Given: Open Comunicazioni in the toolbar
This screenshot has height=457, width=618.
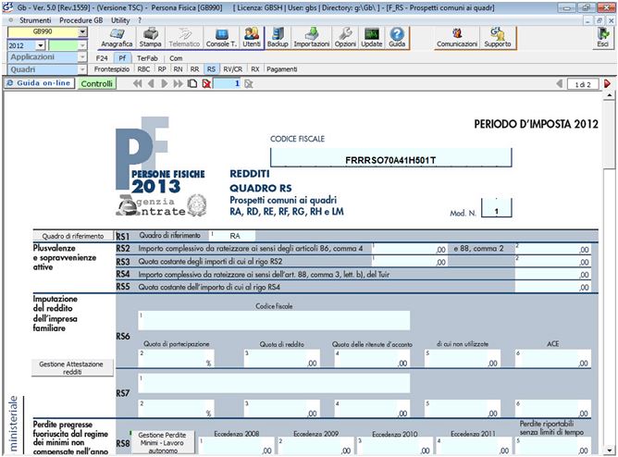Looking at the screenshot, I should (x=457, y=38).
